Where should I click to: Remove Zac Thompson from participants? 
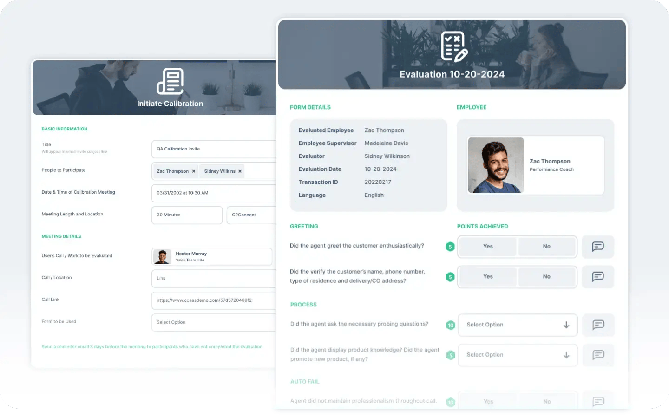(x=194, y=171)
